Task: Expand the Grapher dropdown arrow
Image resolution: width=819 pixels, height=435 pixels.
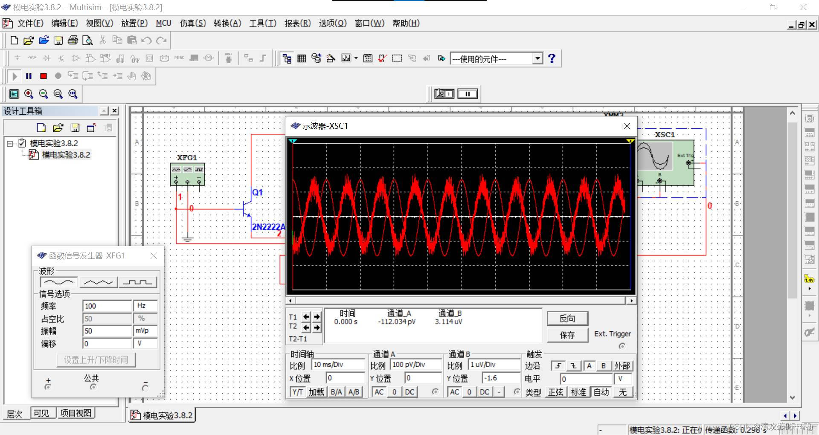Action: point(356,58)
